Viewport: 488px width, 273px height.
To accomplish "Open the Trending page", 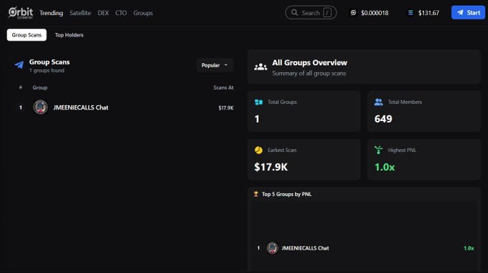I will 51,13.
